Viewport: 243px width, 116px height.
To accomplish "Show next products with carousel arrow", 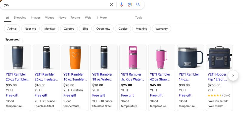I will (233, 75).
